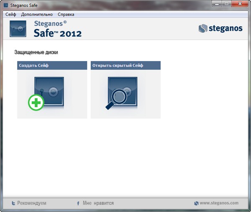Click the Twitter bird icon
This screenshot has height=212, width=251.
click(x=13, y=203)
